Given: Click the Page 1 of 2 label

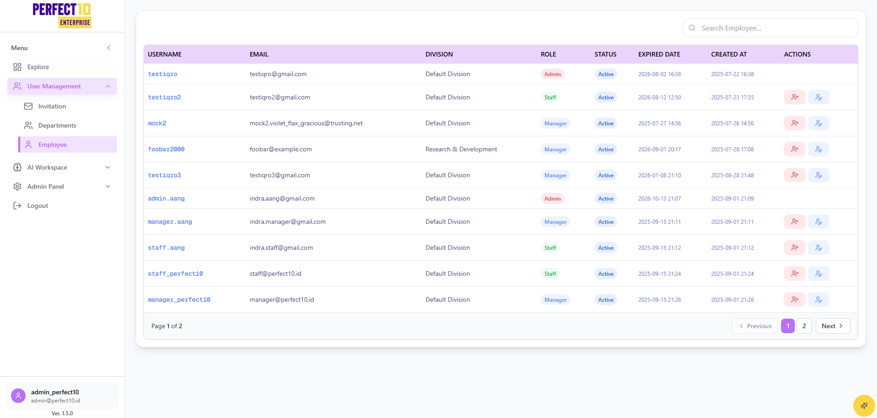Looking at the screenshot, I should tap(167, 326).
